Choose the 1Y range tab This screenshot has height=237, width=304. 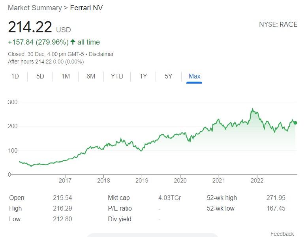point(143,76)
